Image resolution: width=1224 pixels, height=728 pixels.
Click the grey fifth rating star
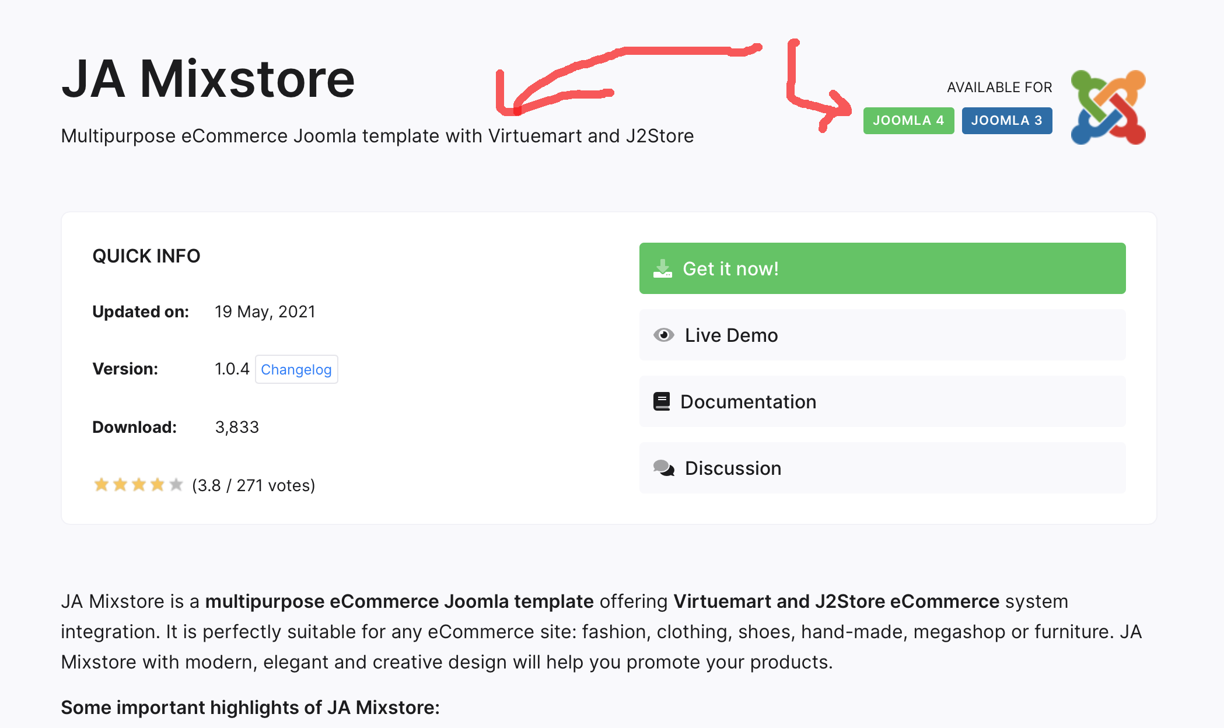176,485
